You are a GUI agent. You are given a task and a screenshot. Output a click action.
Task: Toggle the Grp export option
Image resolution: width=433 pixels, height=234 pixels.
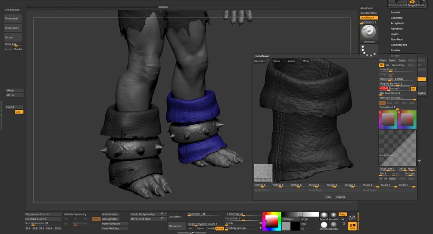19,112
